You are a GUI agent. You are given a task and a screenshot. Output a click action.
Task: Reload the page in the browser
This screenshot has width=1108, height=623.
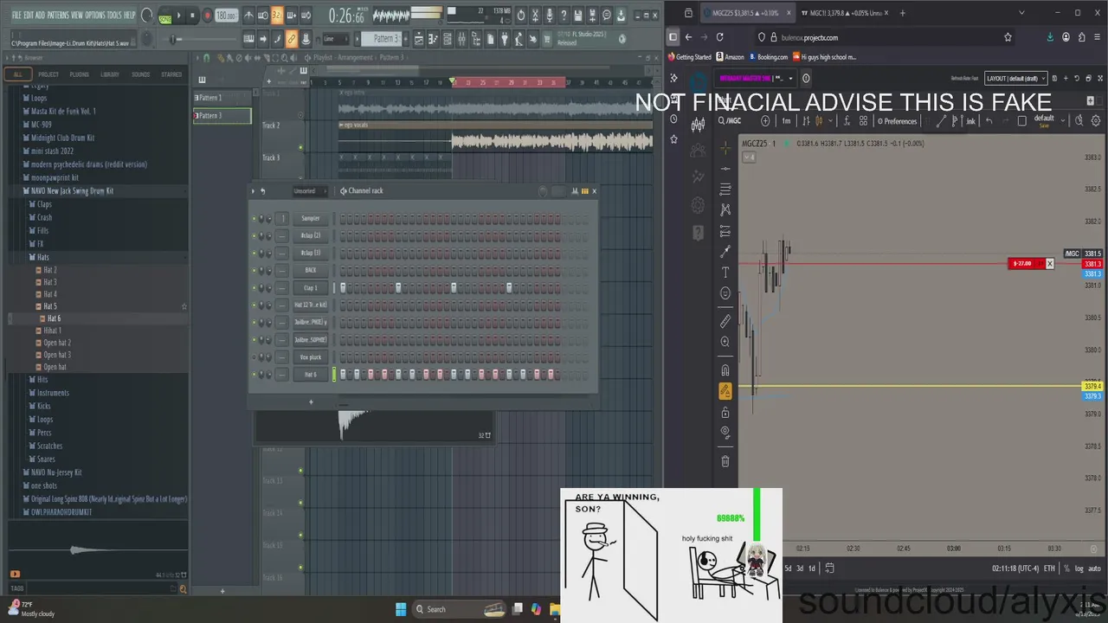click(x=719, y=37)
